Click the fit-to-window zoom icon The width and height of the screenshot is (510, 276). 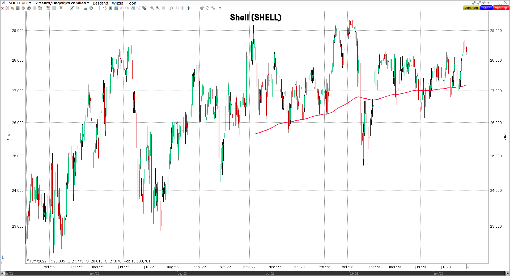[x=163, y=8]
